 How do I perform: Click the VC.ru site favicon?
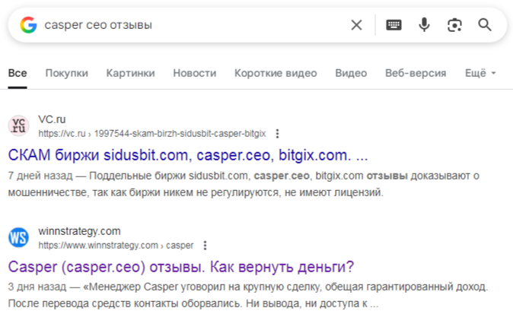click(x=19, y=125)
